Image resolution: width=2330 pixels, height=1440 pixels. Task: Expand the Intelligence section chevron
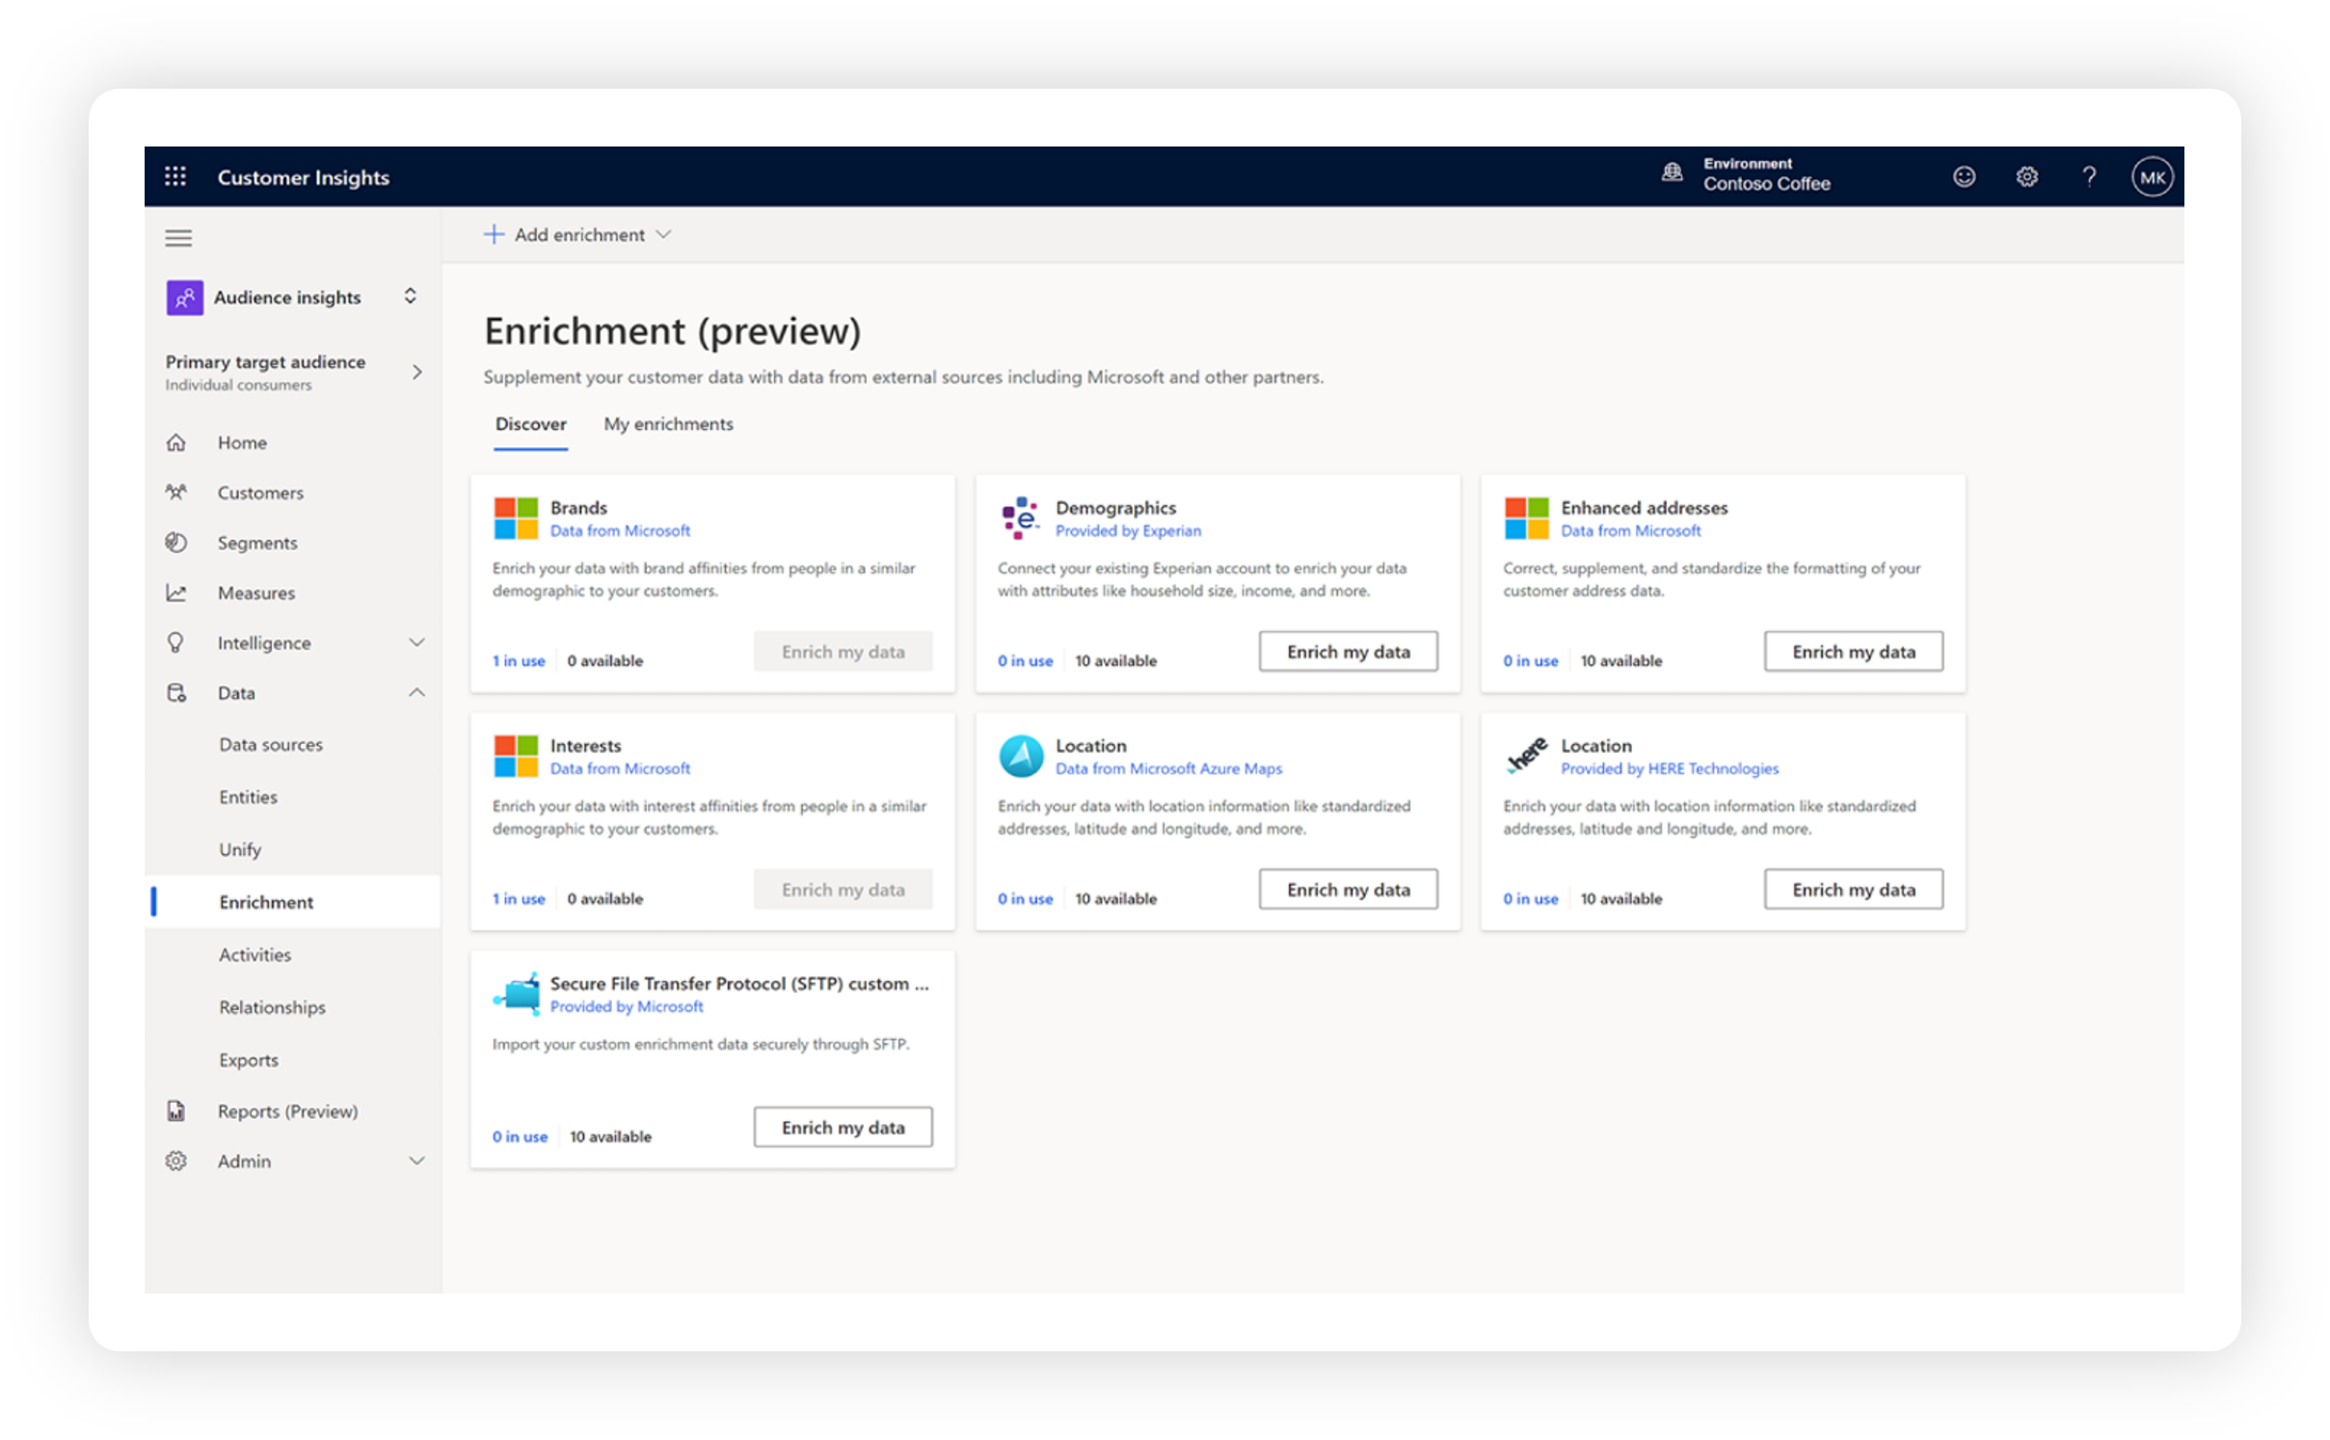pos(416,643)
